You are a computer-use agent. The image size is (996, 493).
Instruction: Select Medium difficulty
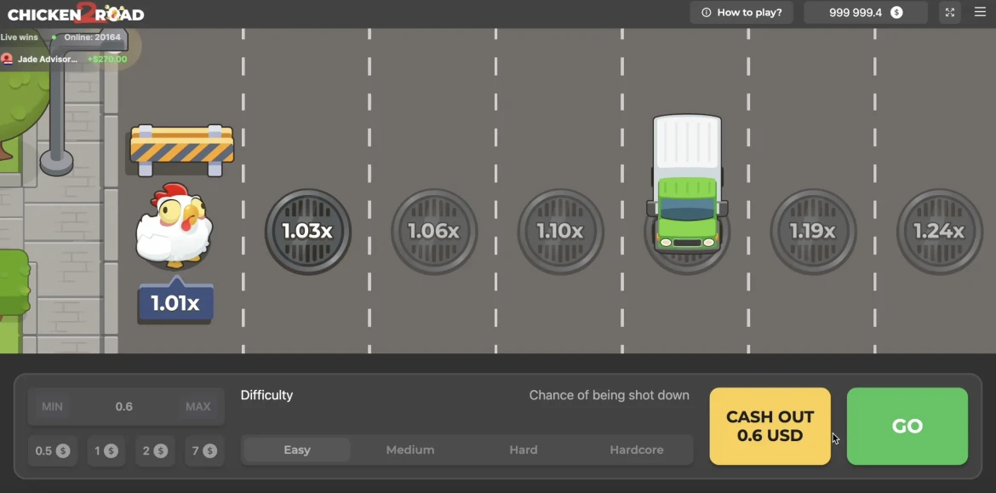[x=410, y=450]
